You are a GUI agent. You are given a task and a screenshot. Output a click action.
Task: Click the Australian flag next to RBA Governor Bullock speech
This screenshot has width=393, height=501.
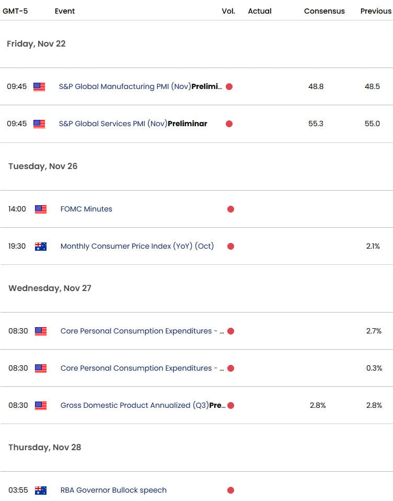(x=40, y=490)
